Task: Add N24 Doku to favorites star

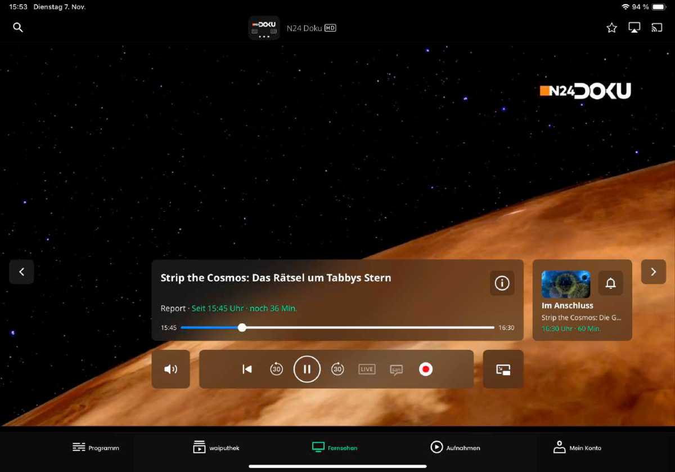Action: pyautogui.click(x=611, y=28)
